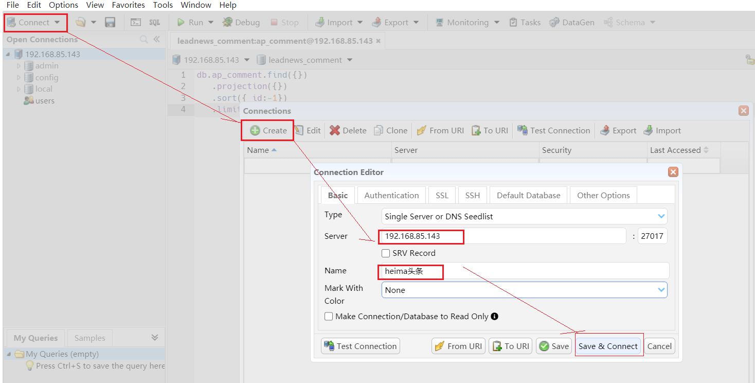This screenshot has height=383, width=755.
Task: Open the Help menu
Action: point(228,5)
